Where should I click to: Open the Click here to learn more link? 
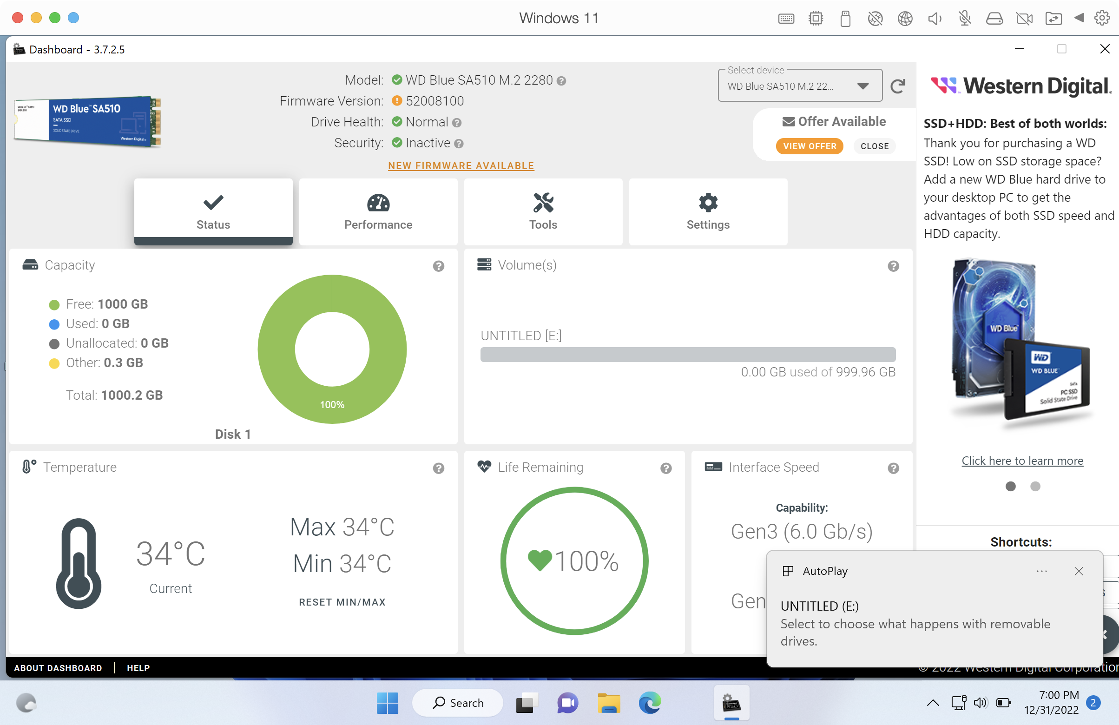click(1022, 461)
